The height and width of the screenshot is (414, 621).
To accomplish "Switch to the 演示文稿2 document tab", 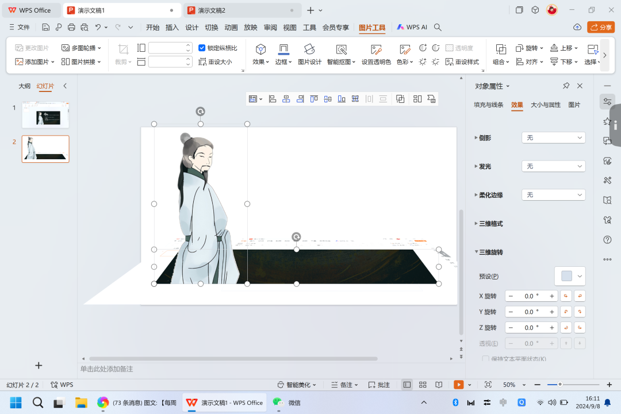I will tap(241, 10).
